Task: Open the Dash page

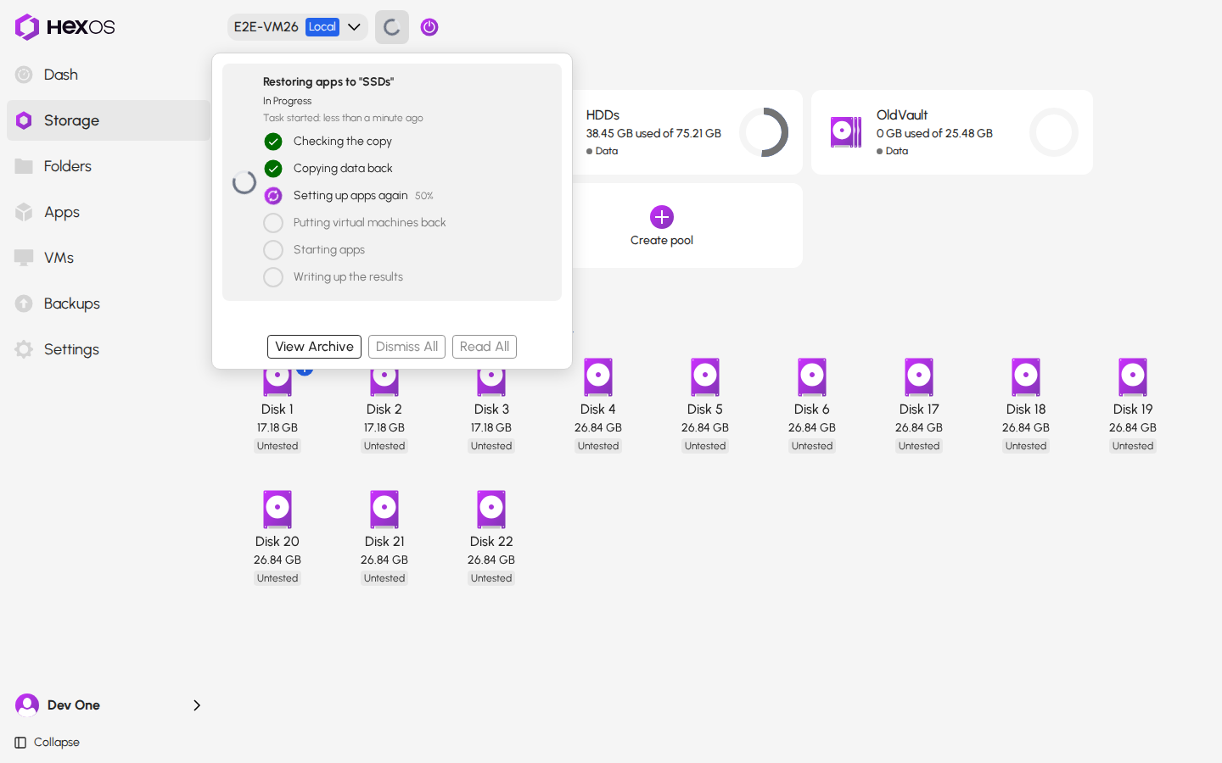Action: coord(109,75)
